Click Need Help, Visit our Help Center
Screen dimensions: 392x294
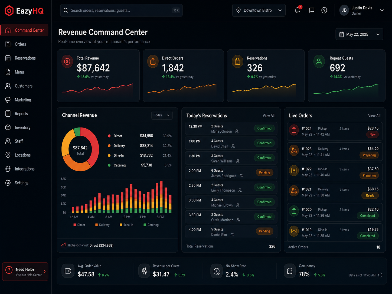pos(25,272)
